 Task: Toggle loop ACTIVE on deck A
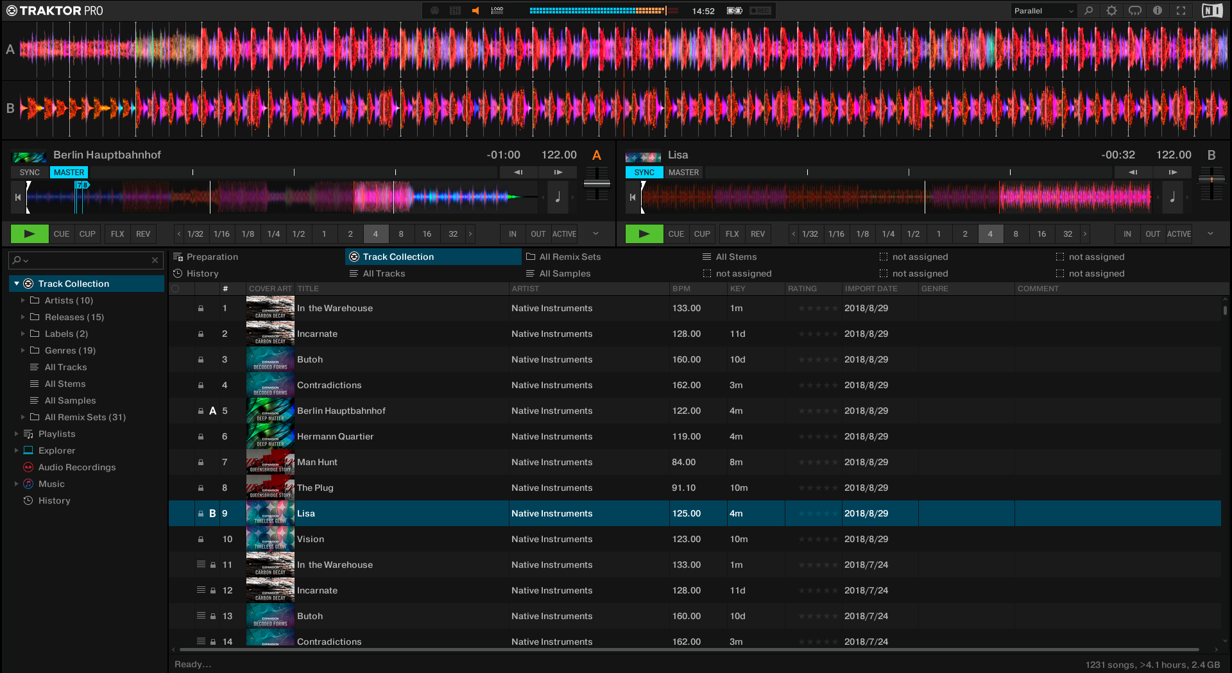[x=565, y=234]
